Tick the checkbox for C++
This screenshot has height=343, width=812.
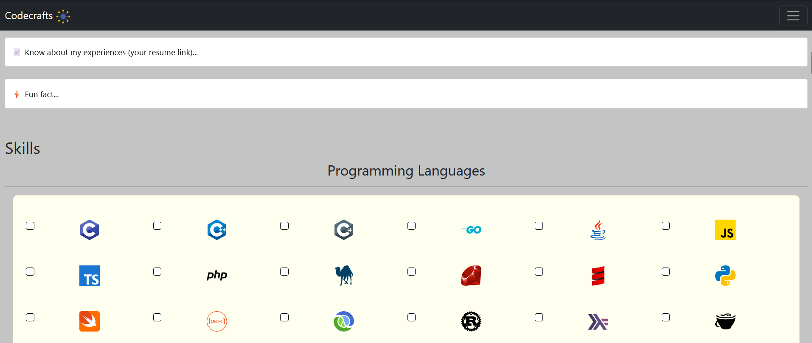coord(157,226)
